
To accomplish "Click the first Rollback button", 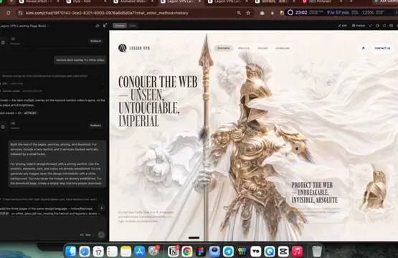I will (95, 41).
